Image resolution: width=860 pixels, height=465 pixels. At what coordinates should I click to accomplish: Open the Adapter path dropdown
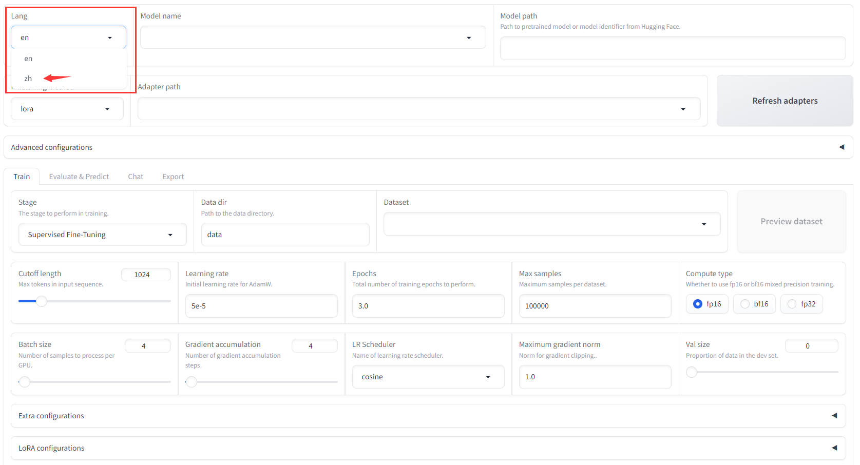click(x=419, y=109)
